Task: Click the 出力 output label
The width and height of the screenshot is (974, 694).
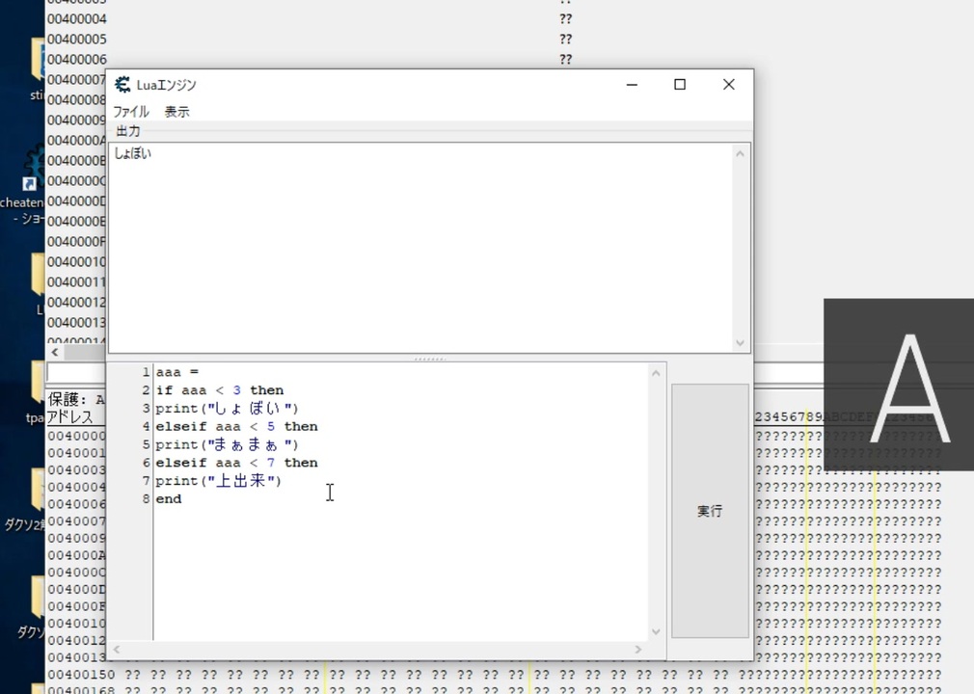Action: click(x=128, y=132)
